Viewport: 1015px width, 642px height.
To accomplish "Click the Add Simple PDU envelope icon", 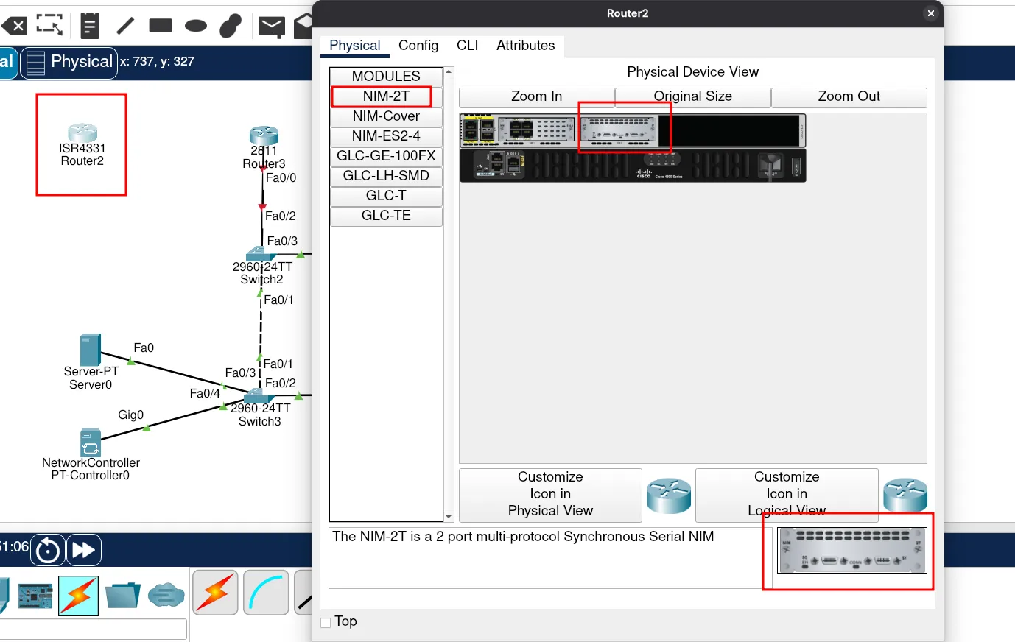I will 271,27.
